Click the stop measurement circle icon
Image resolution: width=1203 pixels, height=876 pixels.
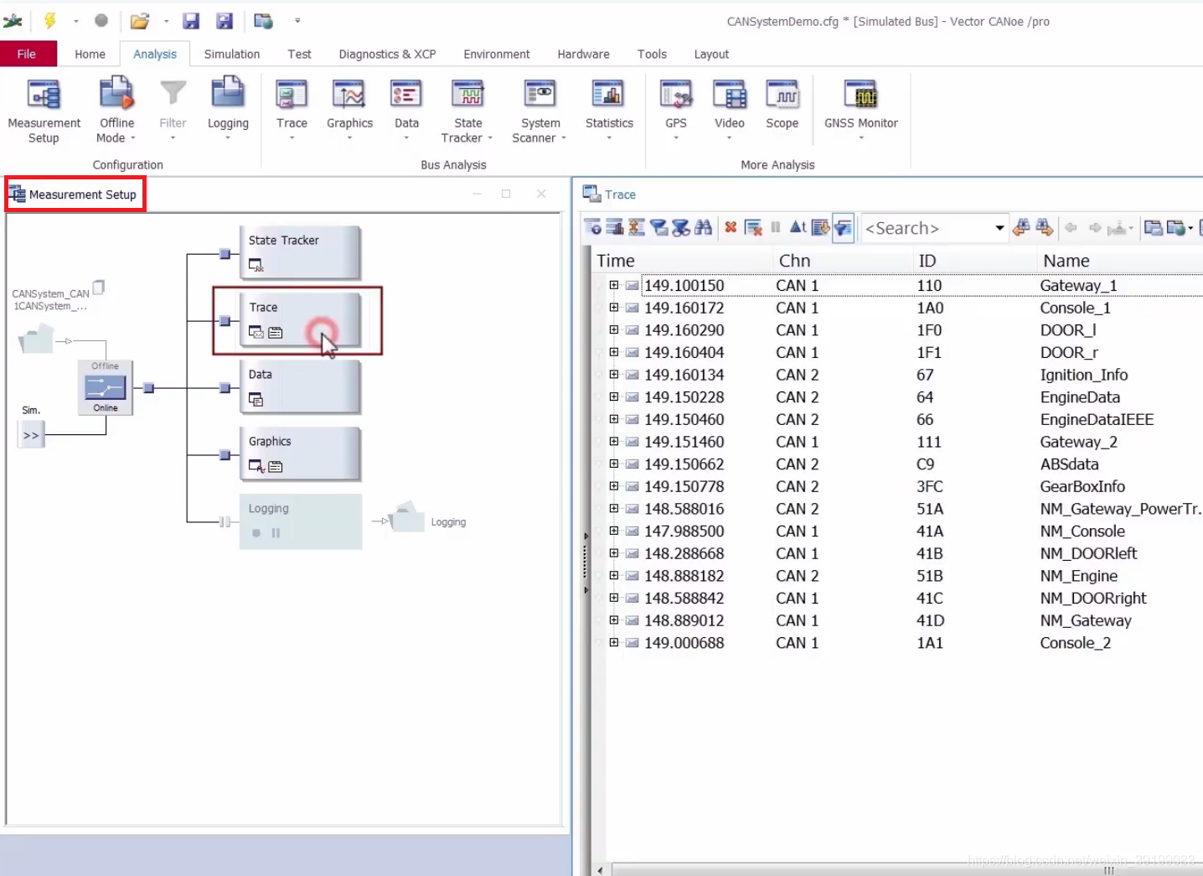[x=101, y=21]
